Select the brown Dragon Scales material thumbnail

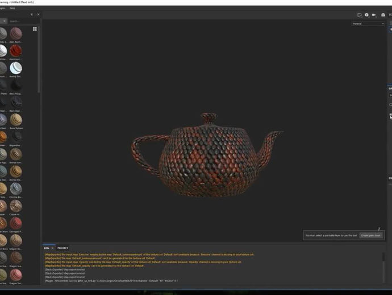pyautogui.click(x=16, y=258)
